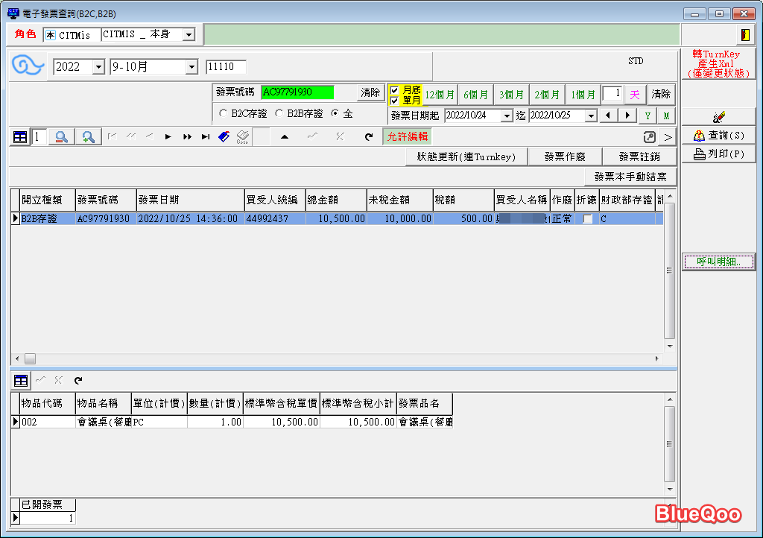
Task: Click the Goto record icon
Action: 242,136
